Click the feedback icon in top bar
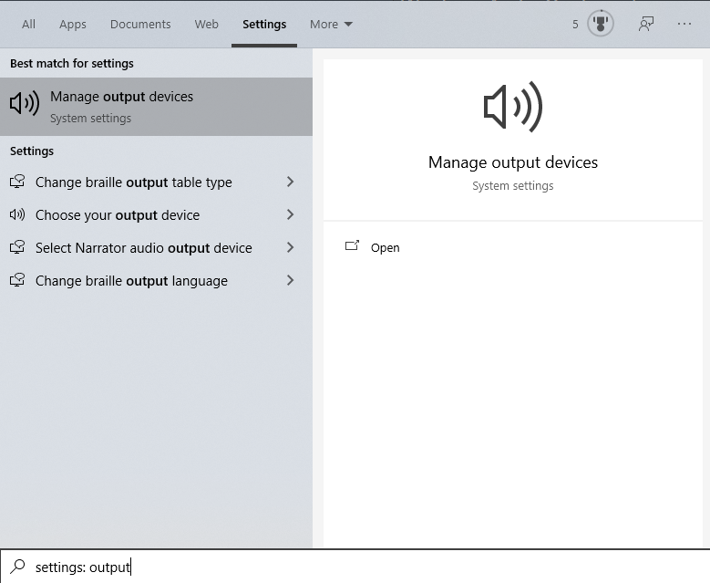Image resolution: width=710 pixels, height=583 pixels. click(x=646, y=25)
